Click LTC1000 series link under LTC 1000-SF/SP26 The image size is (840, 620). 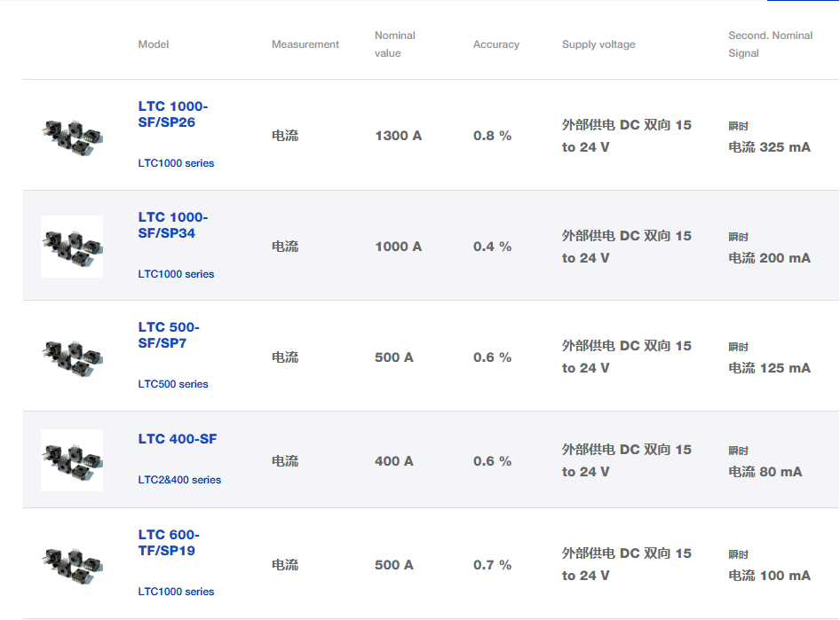coord(176,163)
